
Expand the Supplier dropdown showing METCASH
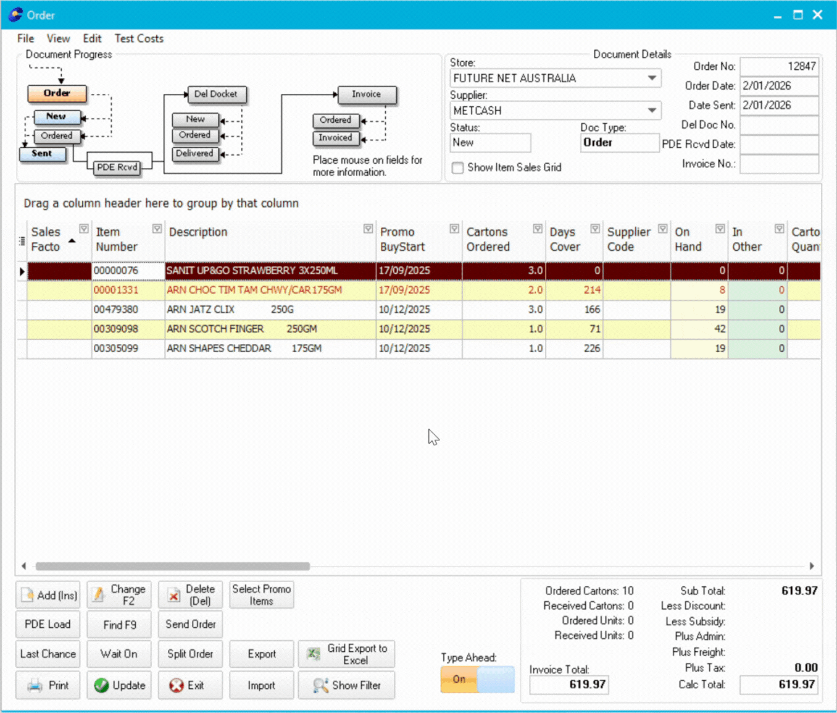(652, 111)
